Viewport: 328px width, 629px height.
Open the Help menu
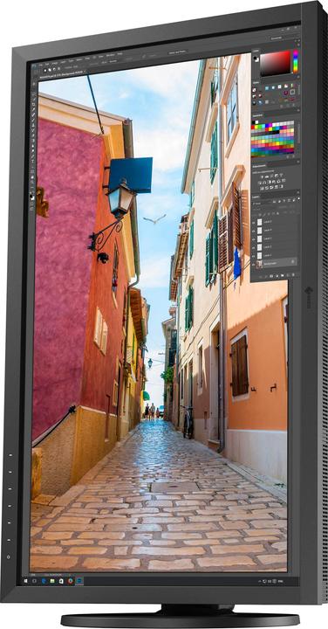(120, 54)
